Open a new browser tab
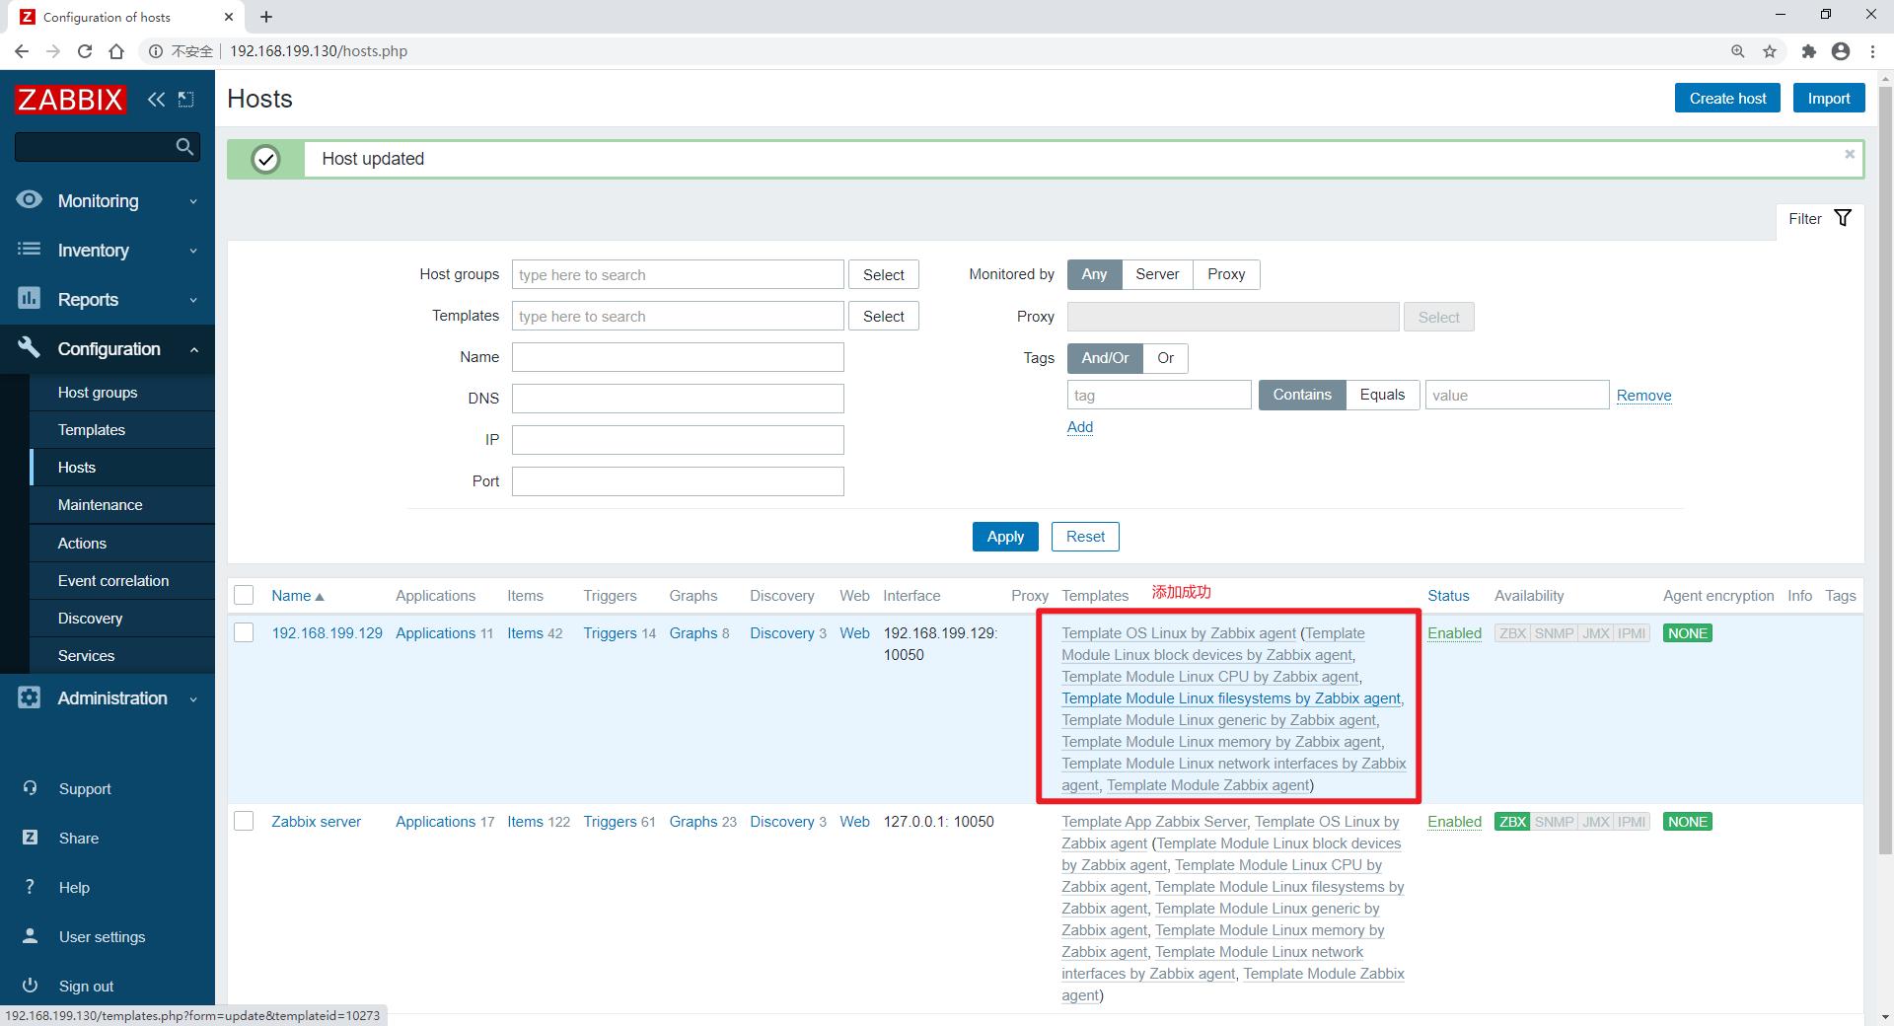The width and height of the screenshot is (1894, 1026). coord(266,17)
